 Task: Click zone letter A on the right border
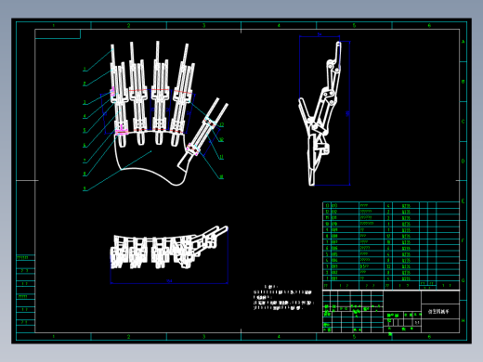[463, 42]
